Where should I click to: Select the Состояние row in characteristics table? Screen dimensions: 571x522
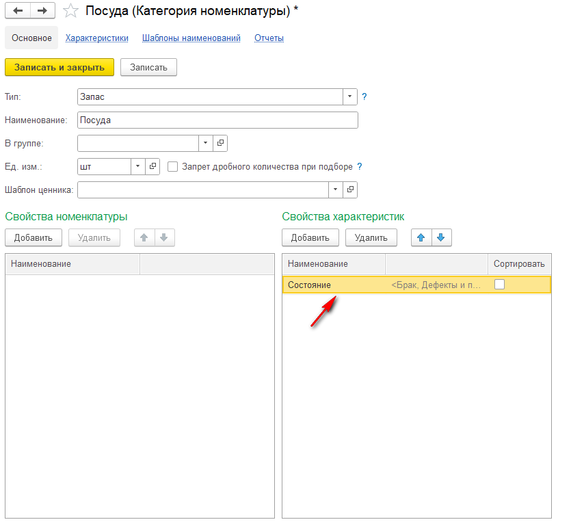click(416, 285)
